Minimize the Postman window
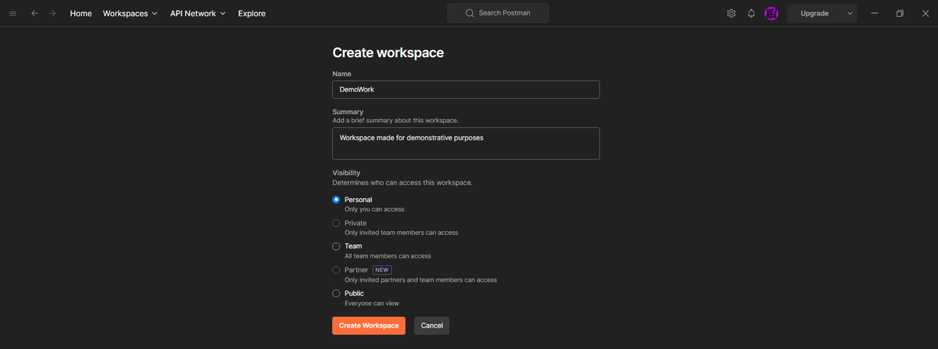938x349 pixels. coord(874,13)
